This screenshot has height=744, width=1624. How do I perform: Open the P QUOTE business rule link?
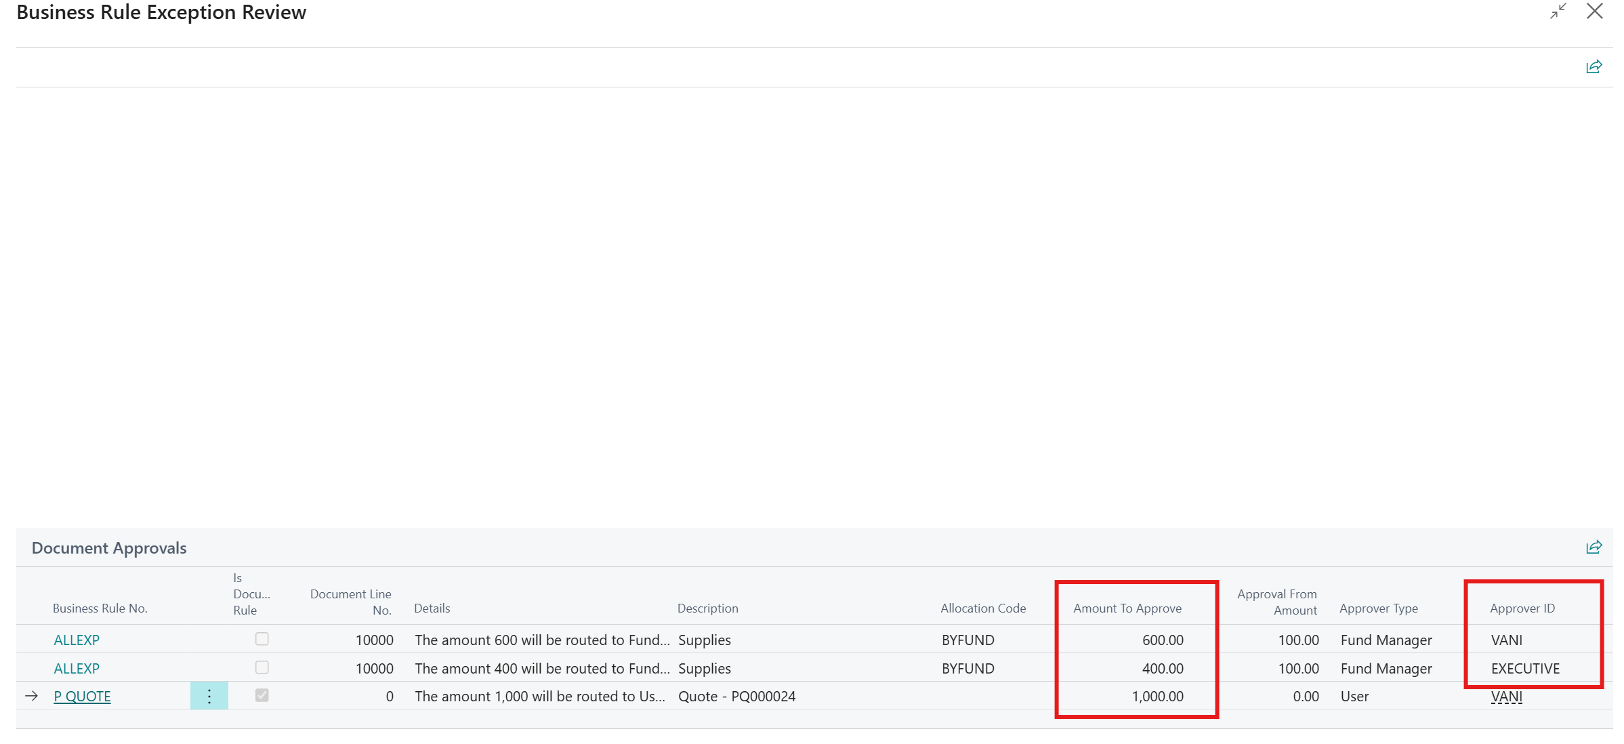pyautogui.click(x=82, y=697)
